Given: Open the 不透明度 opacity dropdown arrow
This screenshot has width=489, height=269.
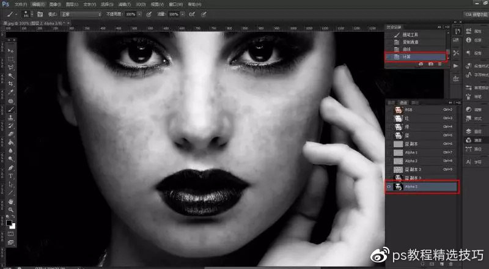Looking at the screenshot, I should click(x=140, y=13).
